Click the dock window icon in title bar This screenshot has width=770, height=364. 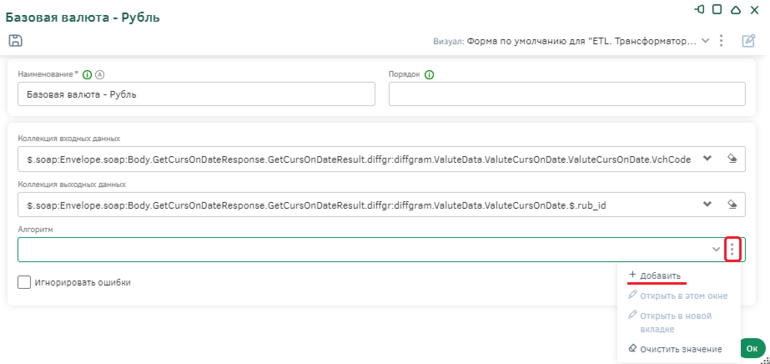point(699,9)
